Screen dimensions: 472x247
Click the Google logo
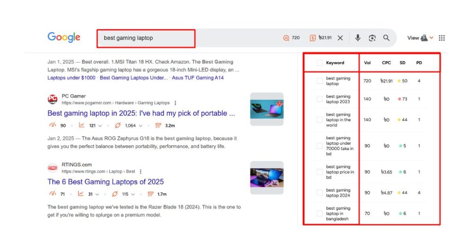tap(64, 37)
